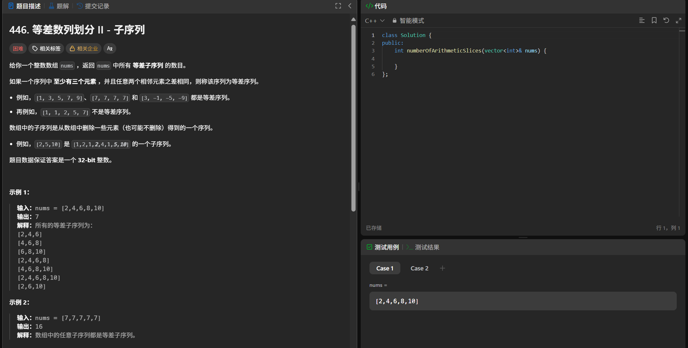Select the Case 2 test case

coord(419,268)
